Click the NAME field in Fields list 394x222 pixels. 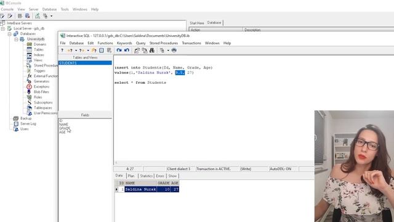click(x=63, y=125)
